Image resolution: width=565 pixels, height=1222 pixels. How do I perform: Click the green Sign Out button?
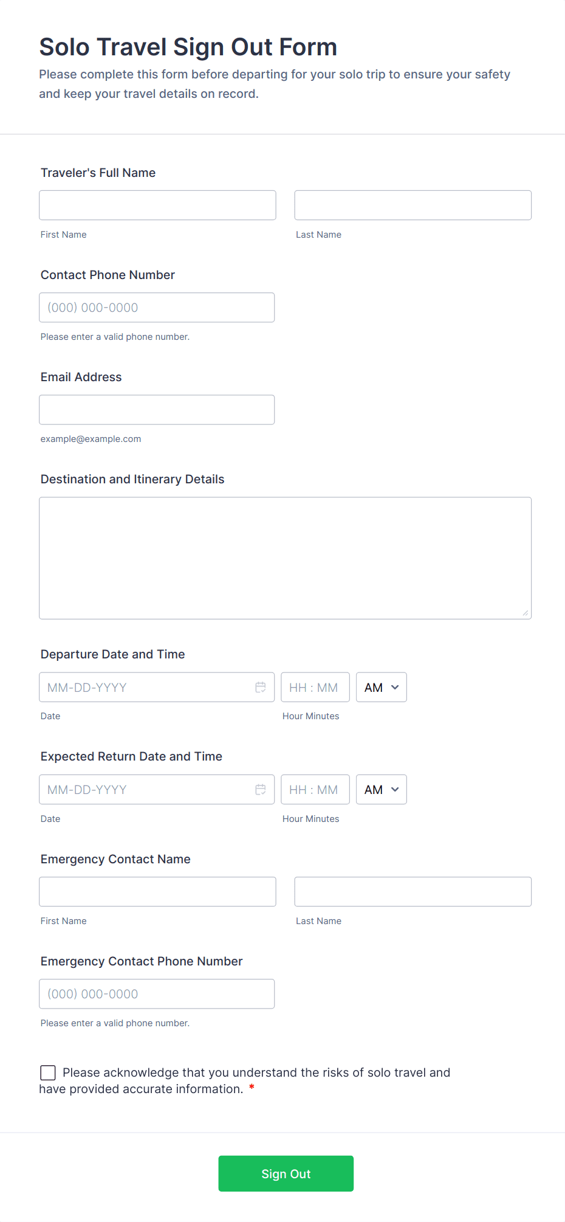[x=286, y=1173]
